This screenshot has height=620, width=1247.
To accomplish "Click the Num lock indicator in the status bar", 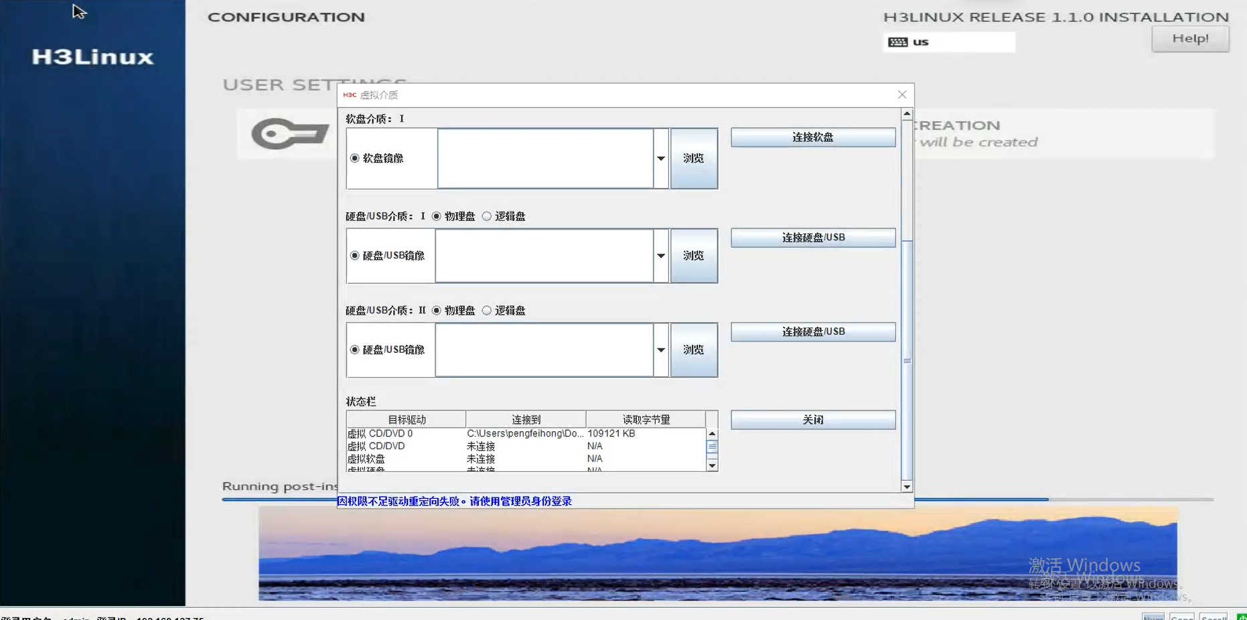I will pyautogui.click(x=1153, y=617).
